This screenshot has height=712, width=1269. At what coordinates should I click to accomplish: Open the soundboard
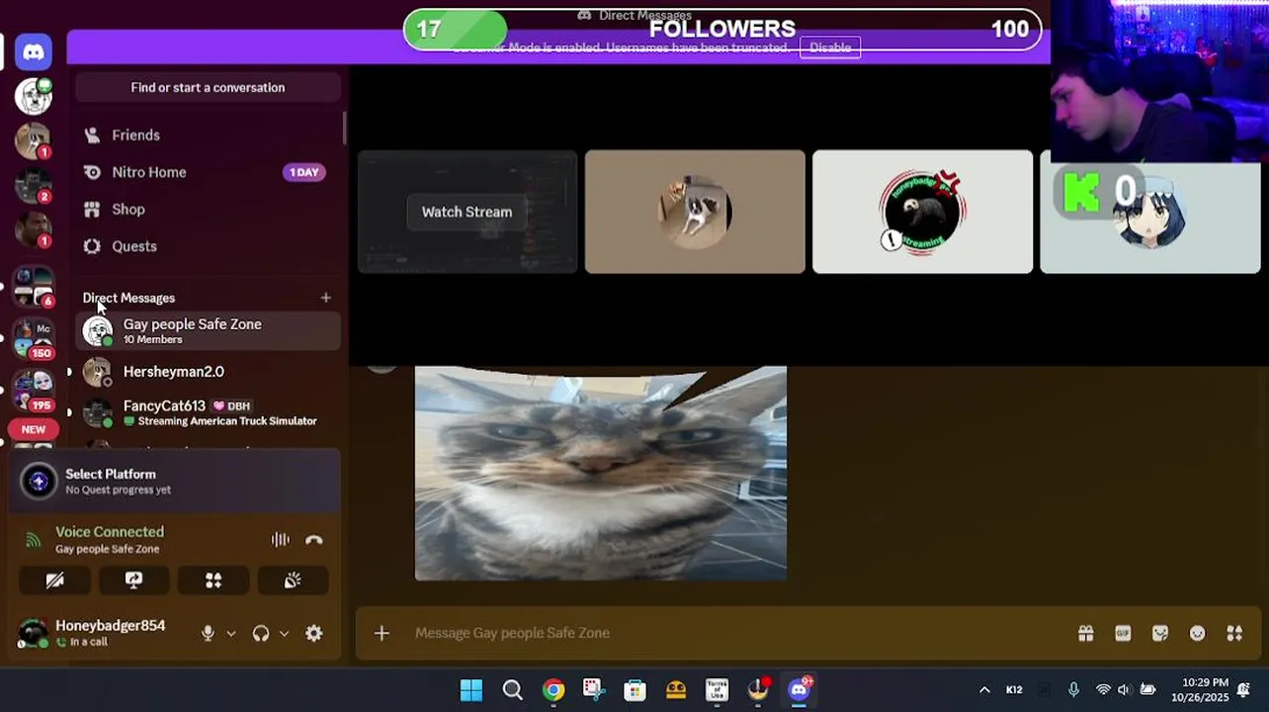293,580
